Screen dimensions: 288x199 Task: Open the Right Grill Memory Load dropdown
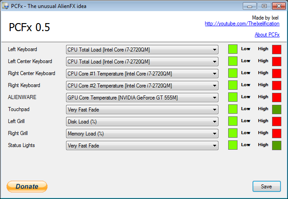click(142, 133)
